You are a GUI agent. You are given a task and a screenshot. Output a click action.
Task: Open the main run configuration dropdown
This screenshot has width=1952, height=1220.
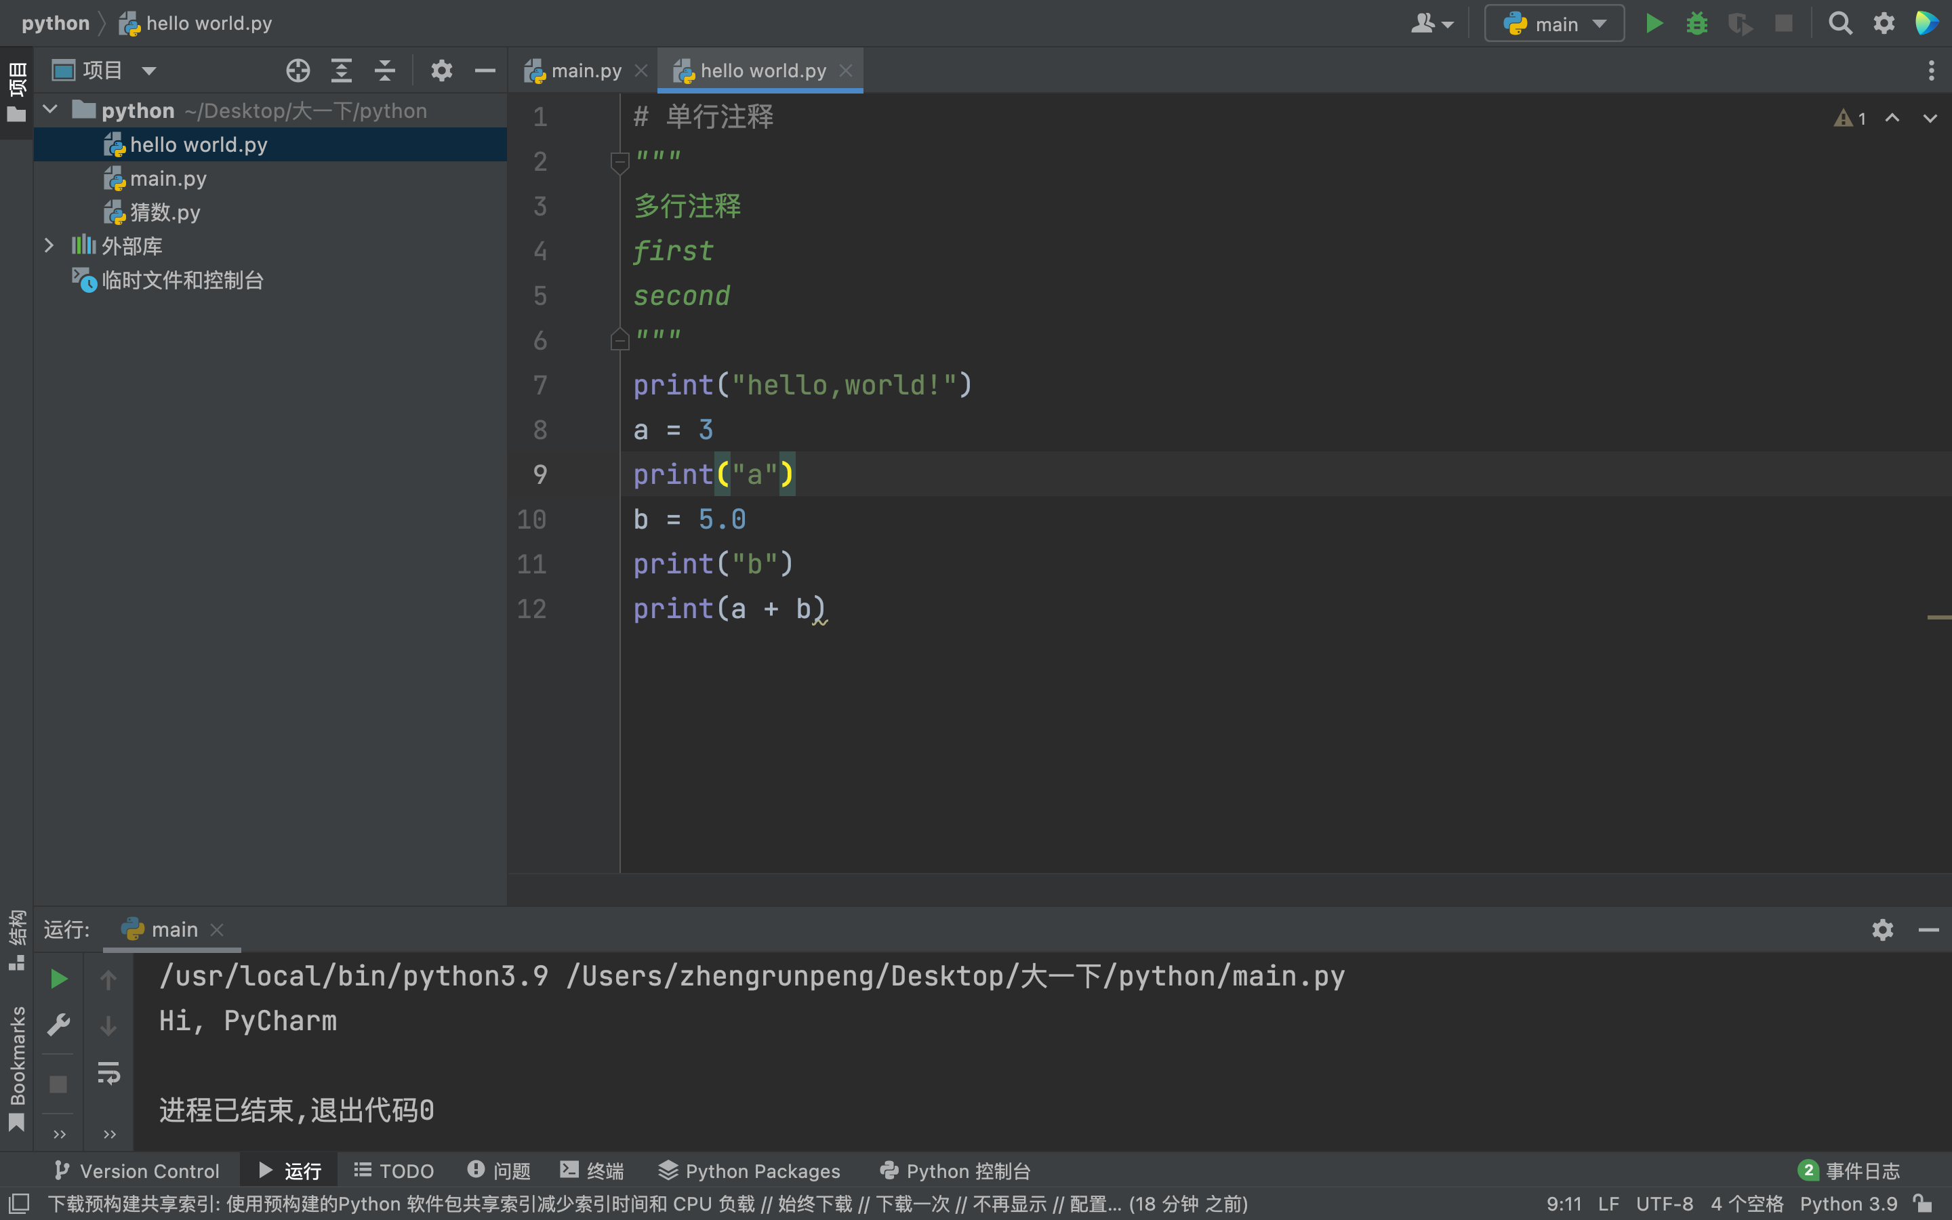click(x=1554, y=24)
